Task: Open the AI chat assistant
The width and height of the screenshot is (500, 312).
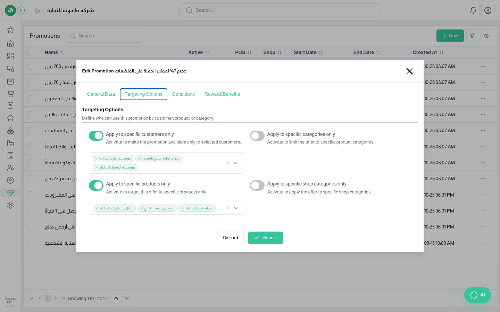Action: 477,295
